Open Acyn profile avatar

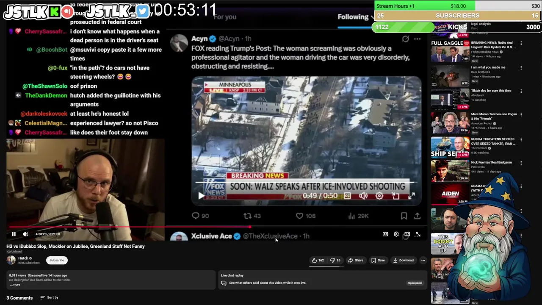[179, 43]
